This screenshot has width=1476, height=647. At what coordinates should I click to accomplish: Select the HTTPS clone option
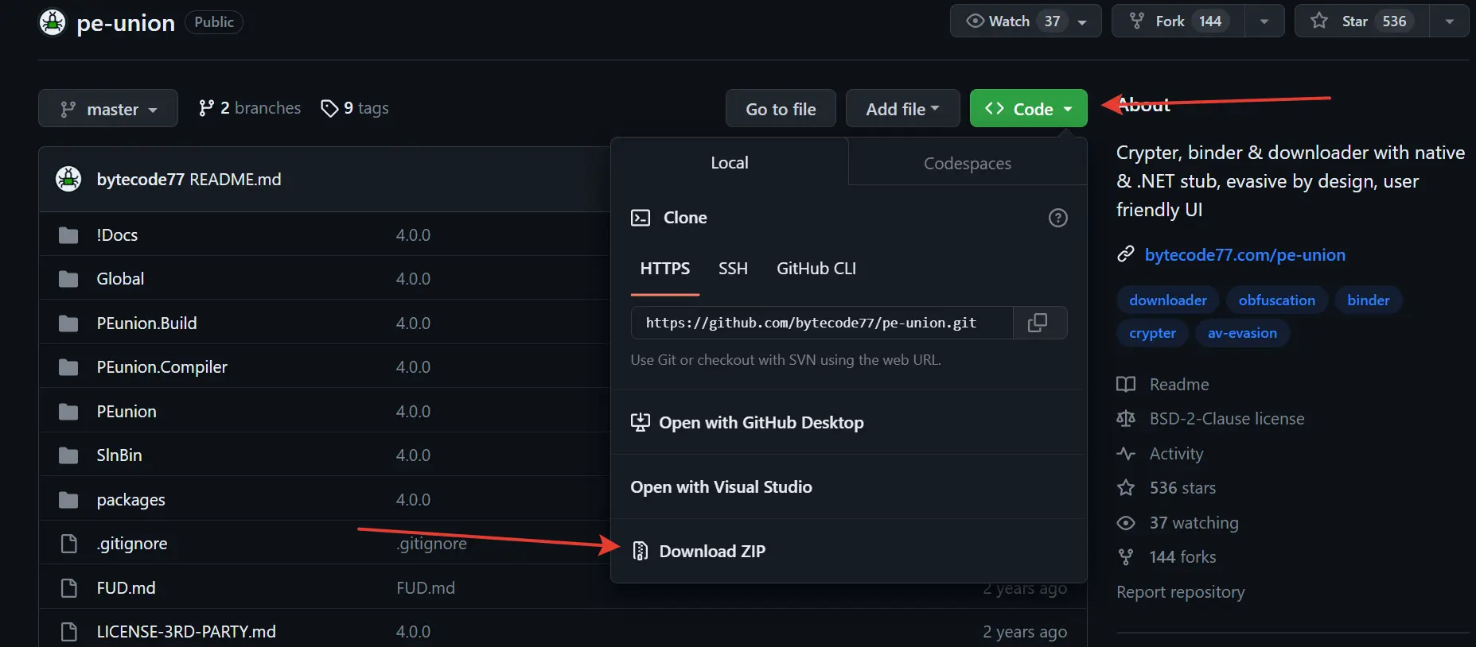click(665, 269)
